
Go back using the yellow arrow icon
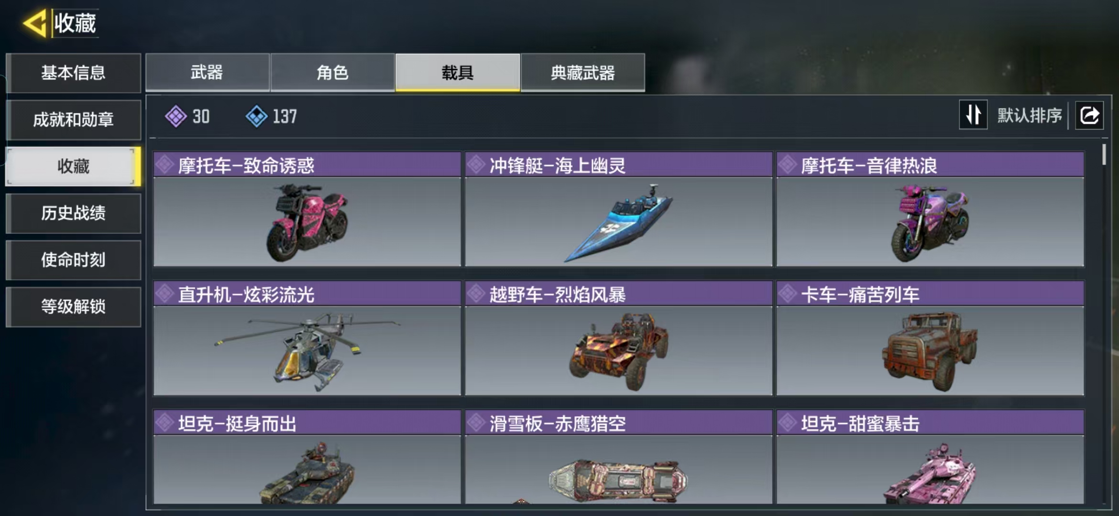[35, 23]
